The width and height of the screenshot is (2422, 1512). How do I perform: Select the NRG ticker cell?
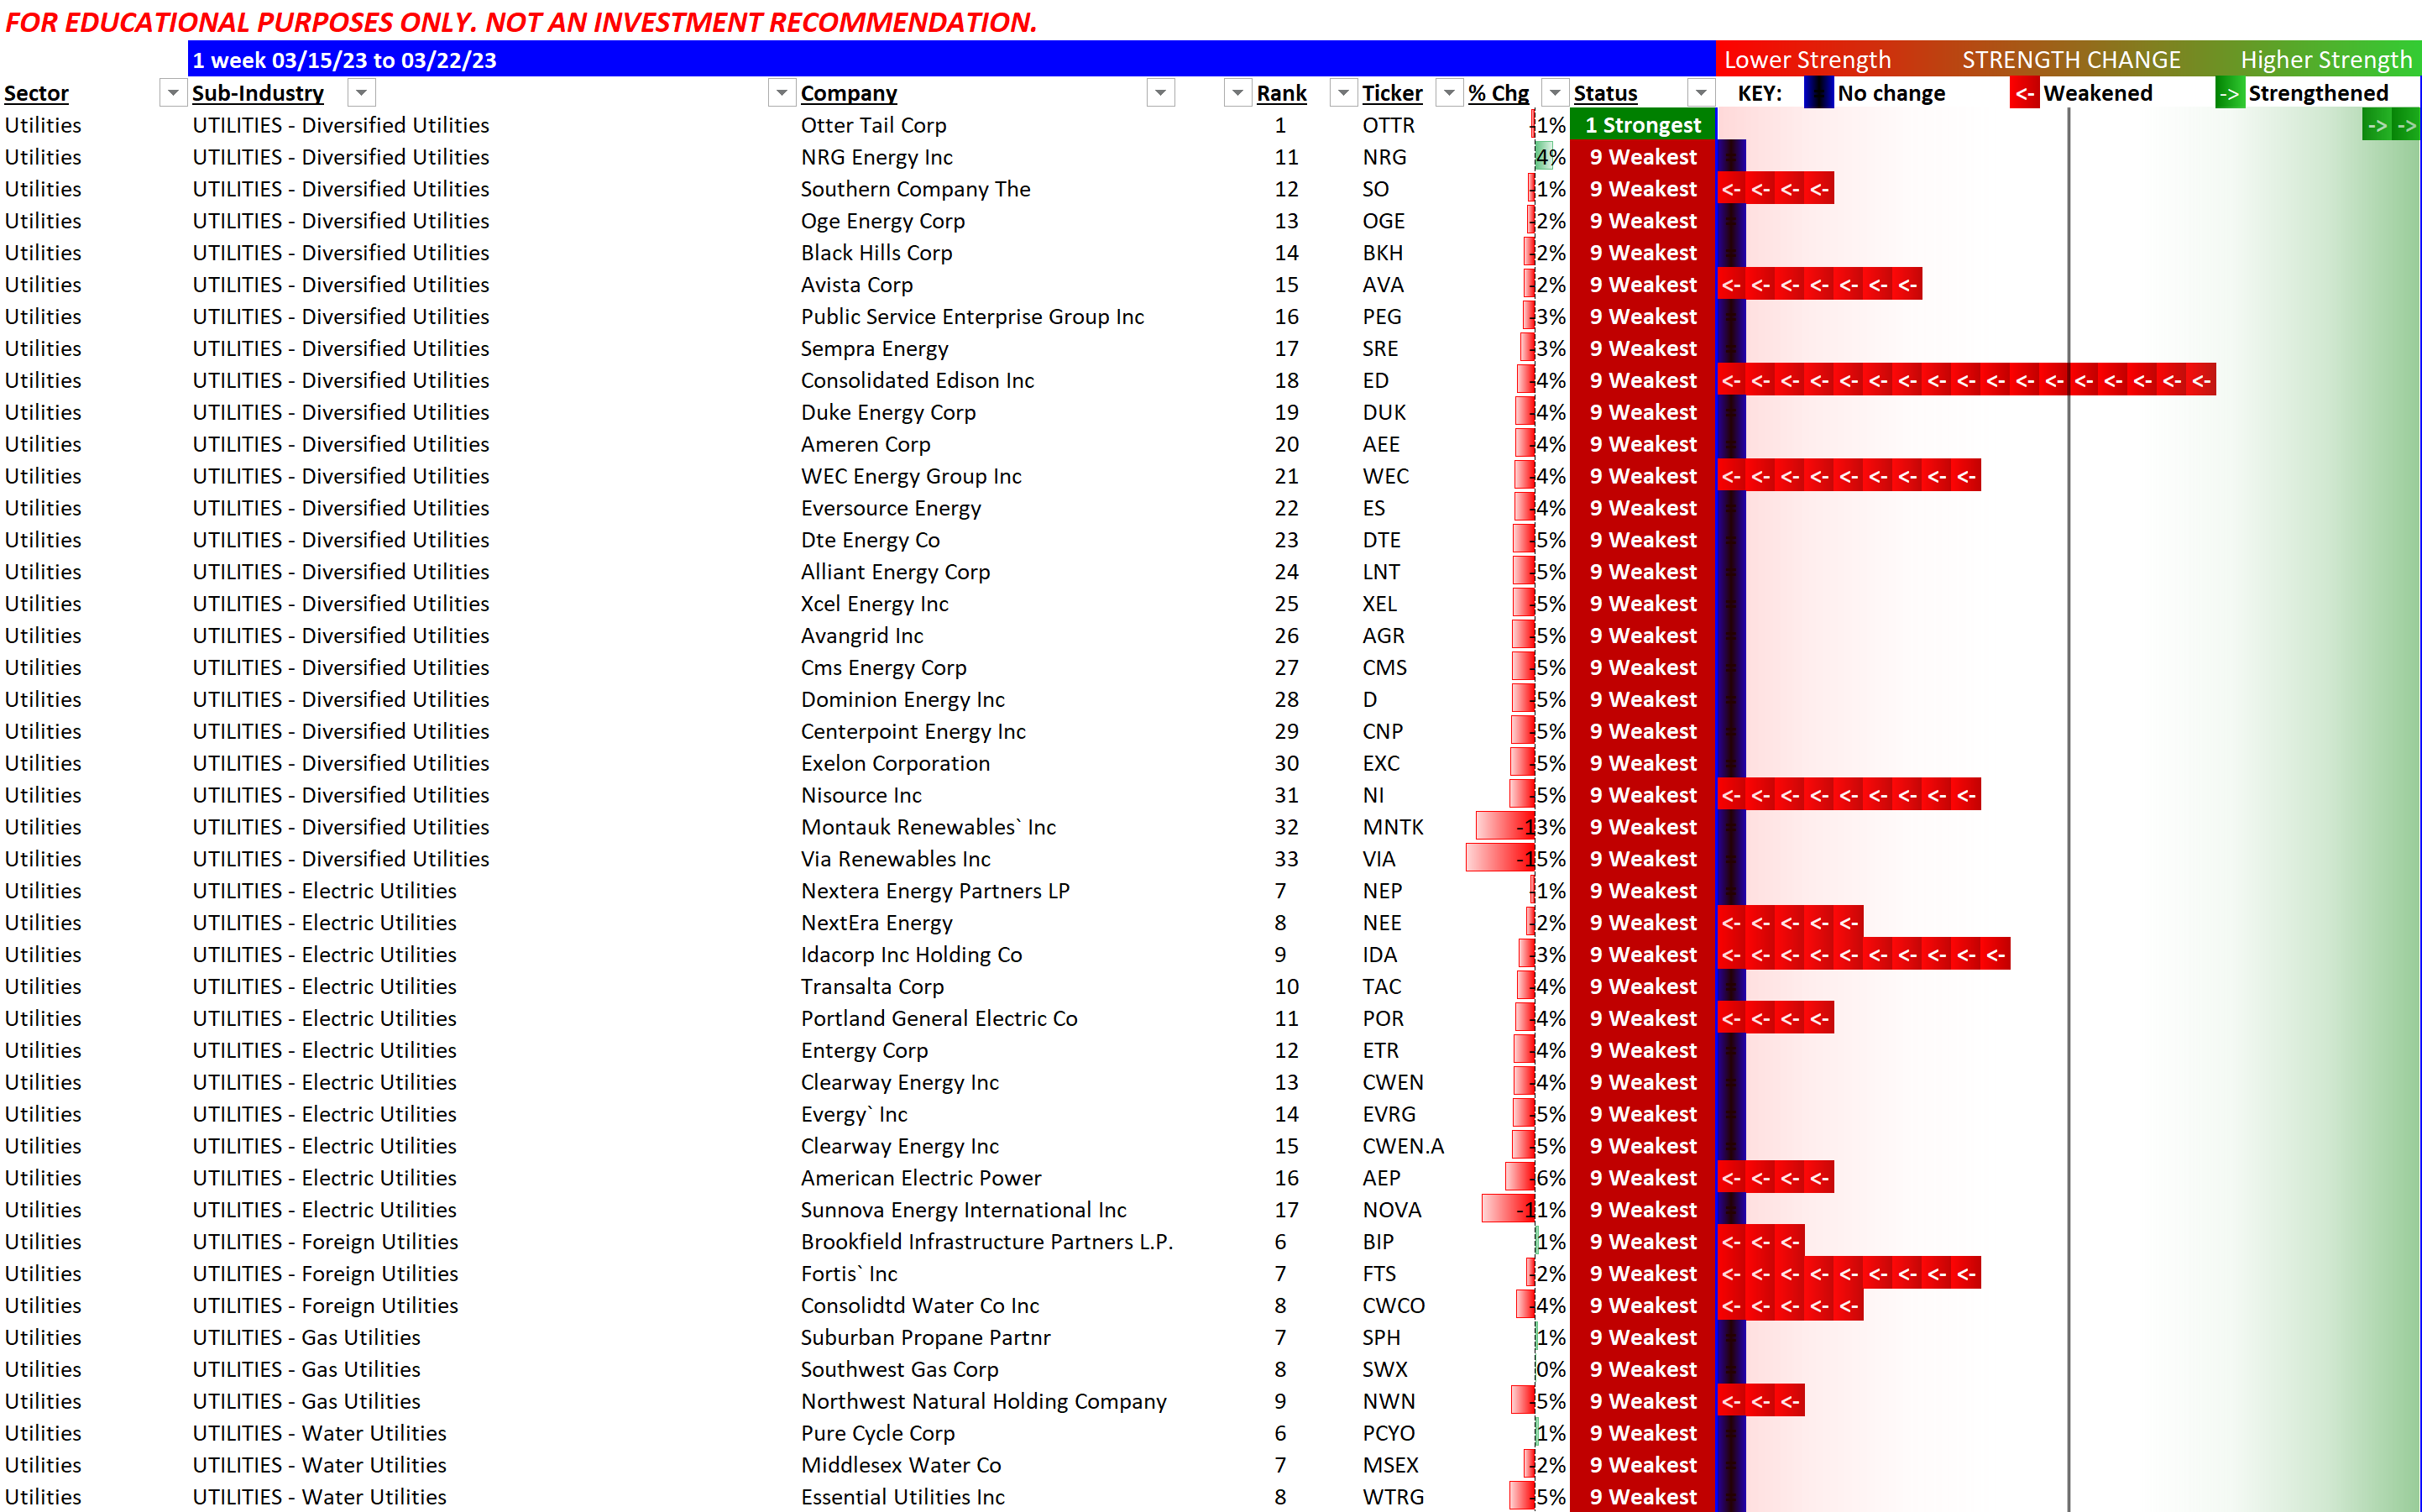point(1384,158)
